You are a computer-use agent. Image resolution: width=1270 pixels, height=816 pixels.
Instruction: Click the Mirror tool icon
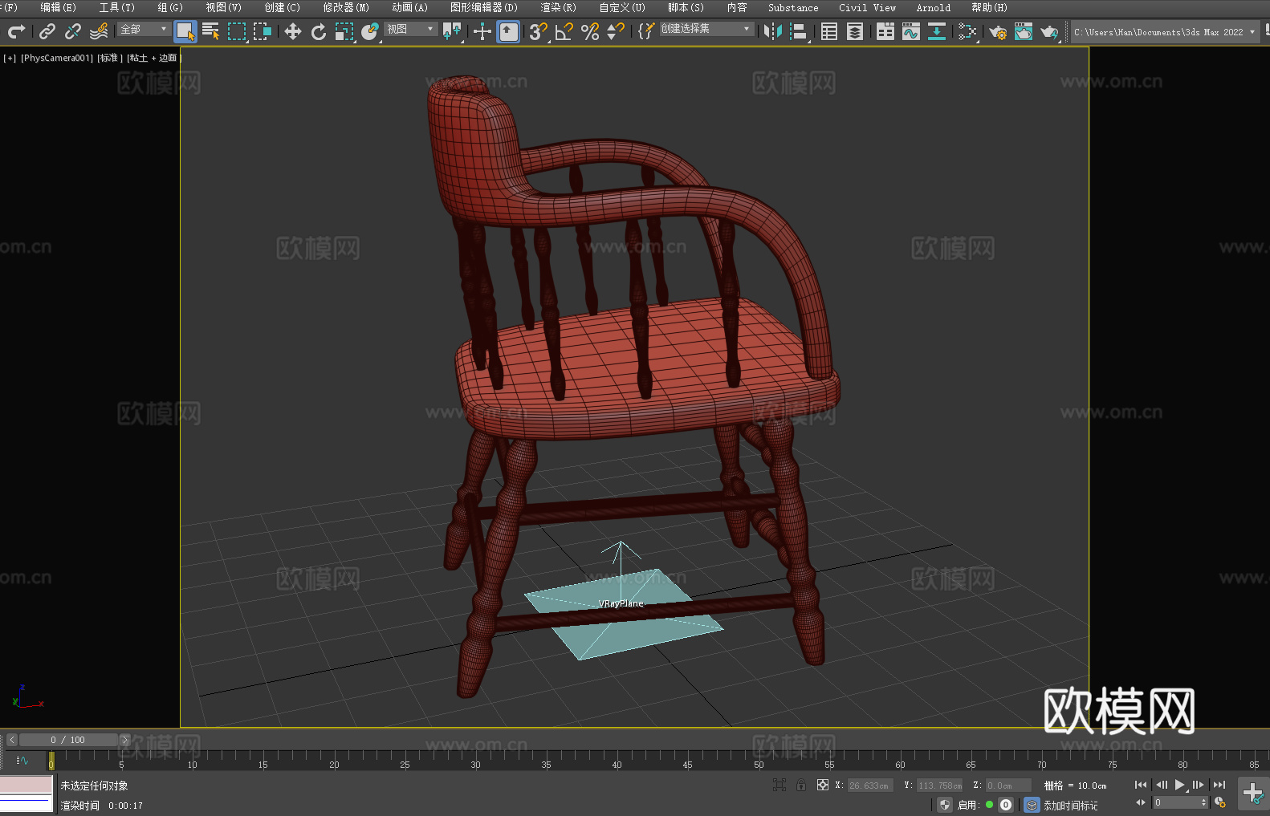coord(773,31)
